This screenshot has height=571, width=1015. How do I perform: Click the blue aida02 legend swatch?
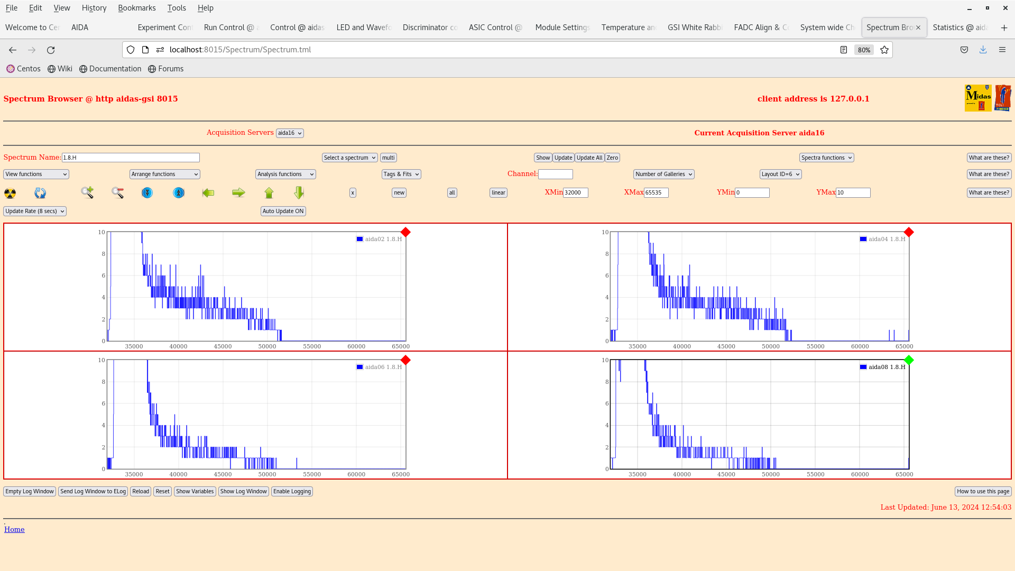pyautogui.click(x=360, y=239)
